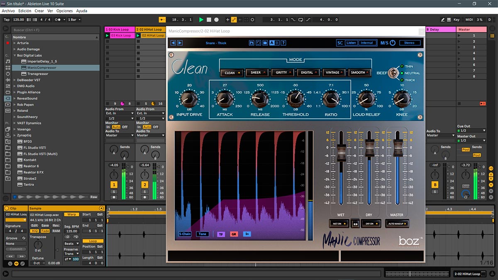This screenshot has width=498, height=280.
Task: Select the GRITTY compressor mode
Action: pos(283,73)
